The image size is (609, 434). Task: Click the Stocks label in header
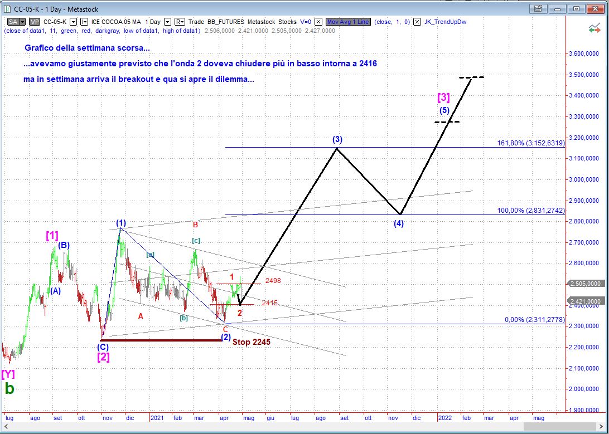(x=287, y=22)
